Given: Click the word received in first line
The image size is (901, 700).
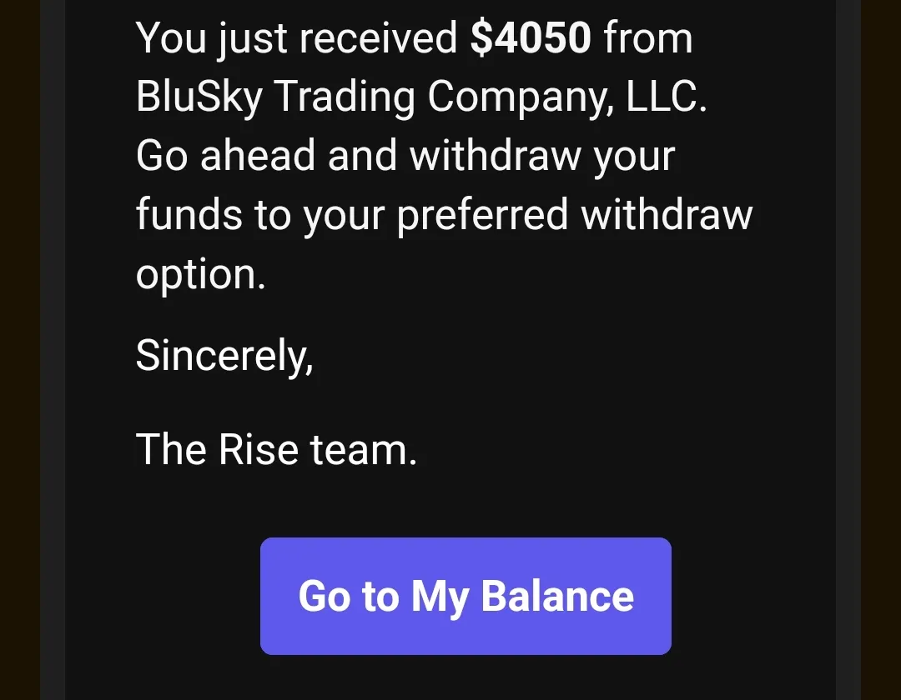Looking at the screenshot, I should 378,38.
